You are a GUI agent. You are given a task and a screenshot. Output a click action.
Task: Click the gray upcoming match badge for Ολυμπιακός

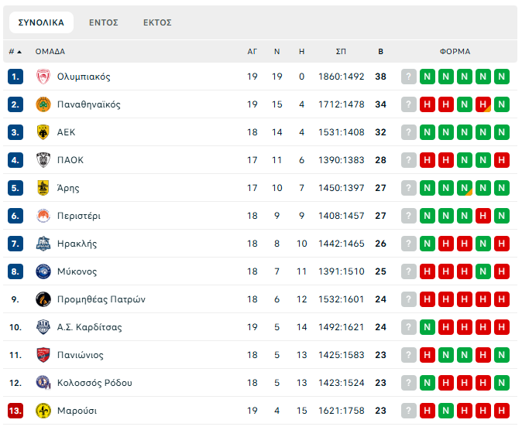409,77
